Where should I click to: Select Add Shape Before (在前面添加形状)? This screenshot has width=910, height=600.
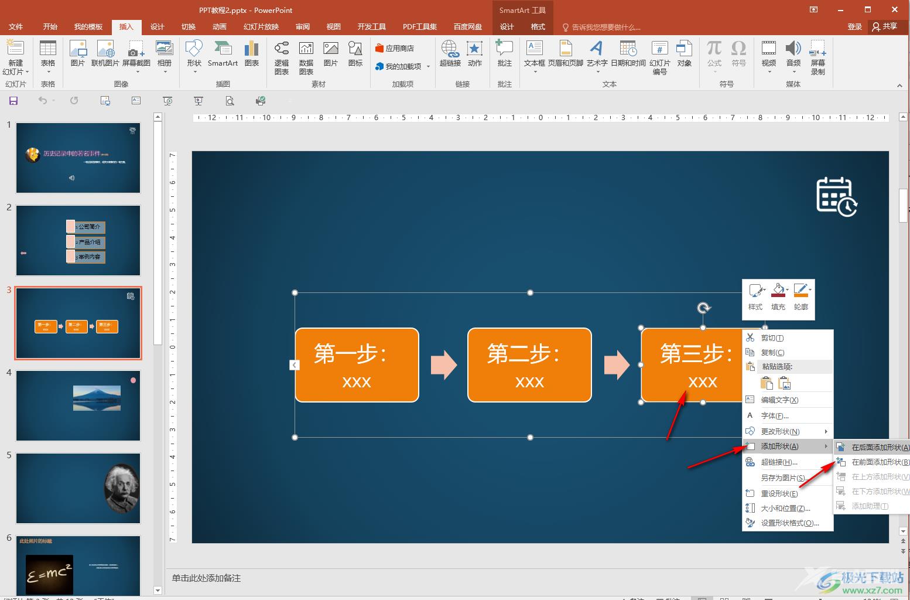[x=872, y=462]
